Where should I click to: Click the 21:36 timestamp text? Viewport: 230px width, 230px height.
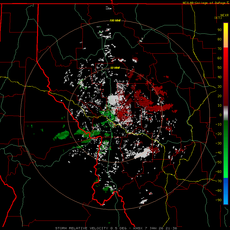tap(171, 228)
